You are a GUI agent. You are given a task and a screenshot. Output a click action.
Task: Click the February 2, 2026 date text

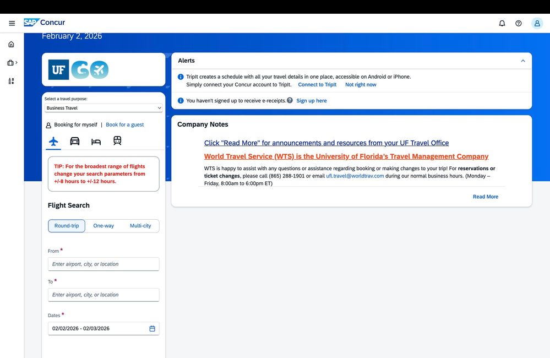click(72, 36)
